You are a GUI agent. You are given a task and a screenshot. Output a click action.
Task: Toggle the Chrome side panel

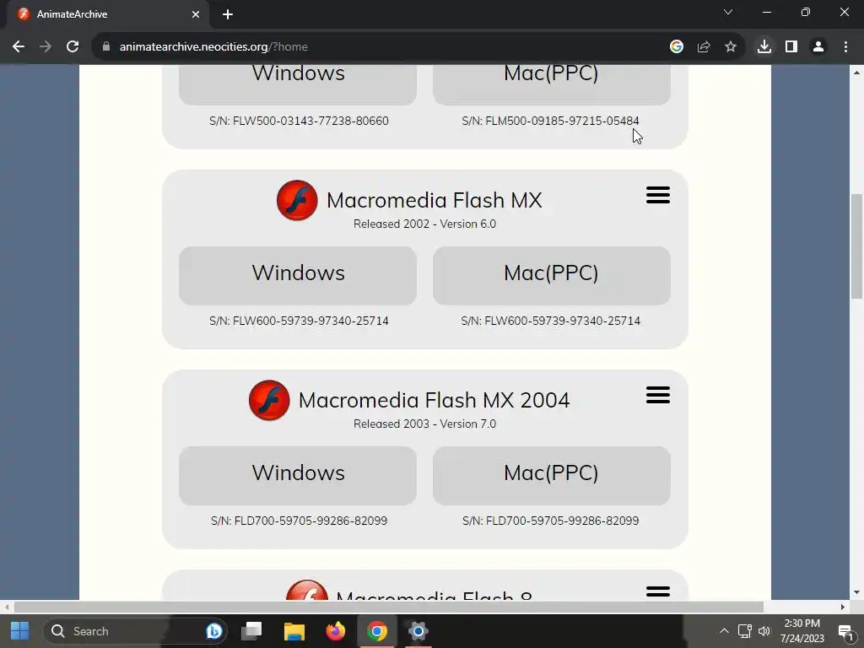point(791,47)
